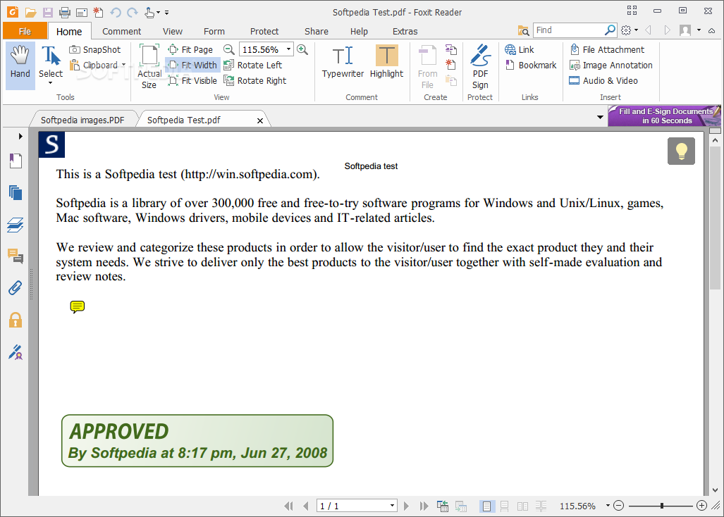This screenshot has height=517, width=724.
Task: Enable single page view mode
Action: point(486,506)
